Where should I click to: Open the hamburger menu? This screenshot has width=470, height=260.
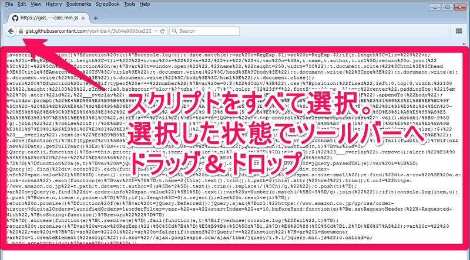click(x=459, y=31)
